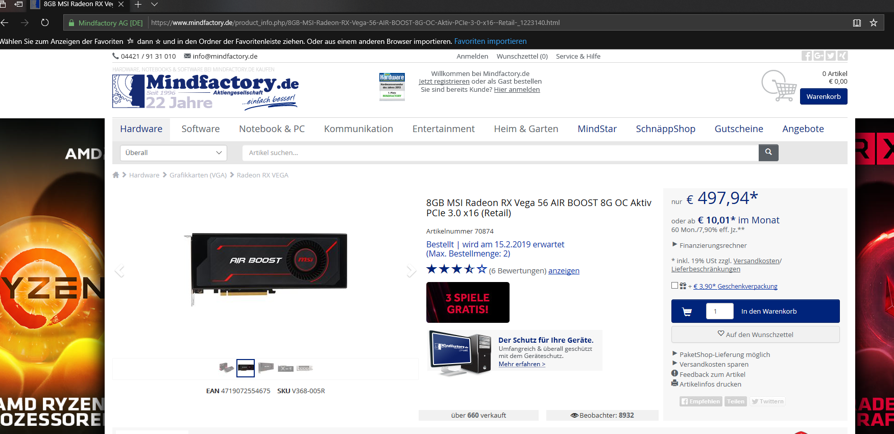Click the quantity field in cart bar
894x434 pixels.
(x=719, y=311)
